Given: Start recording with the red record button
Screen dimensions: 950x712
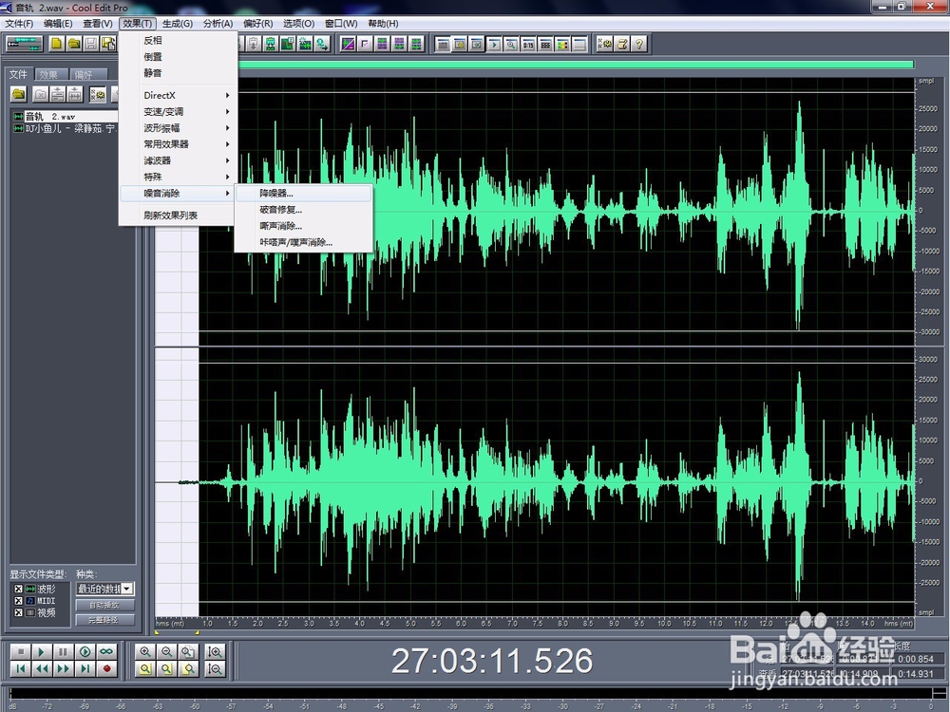Looking at the screenshot, I should (x=106, y=668).
